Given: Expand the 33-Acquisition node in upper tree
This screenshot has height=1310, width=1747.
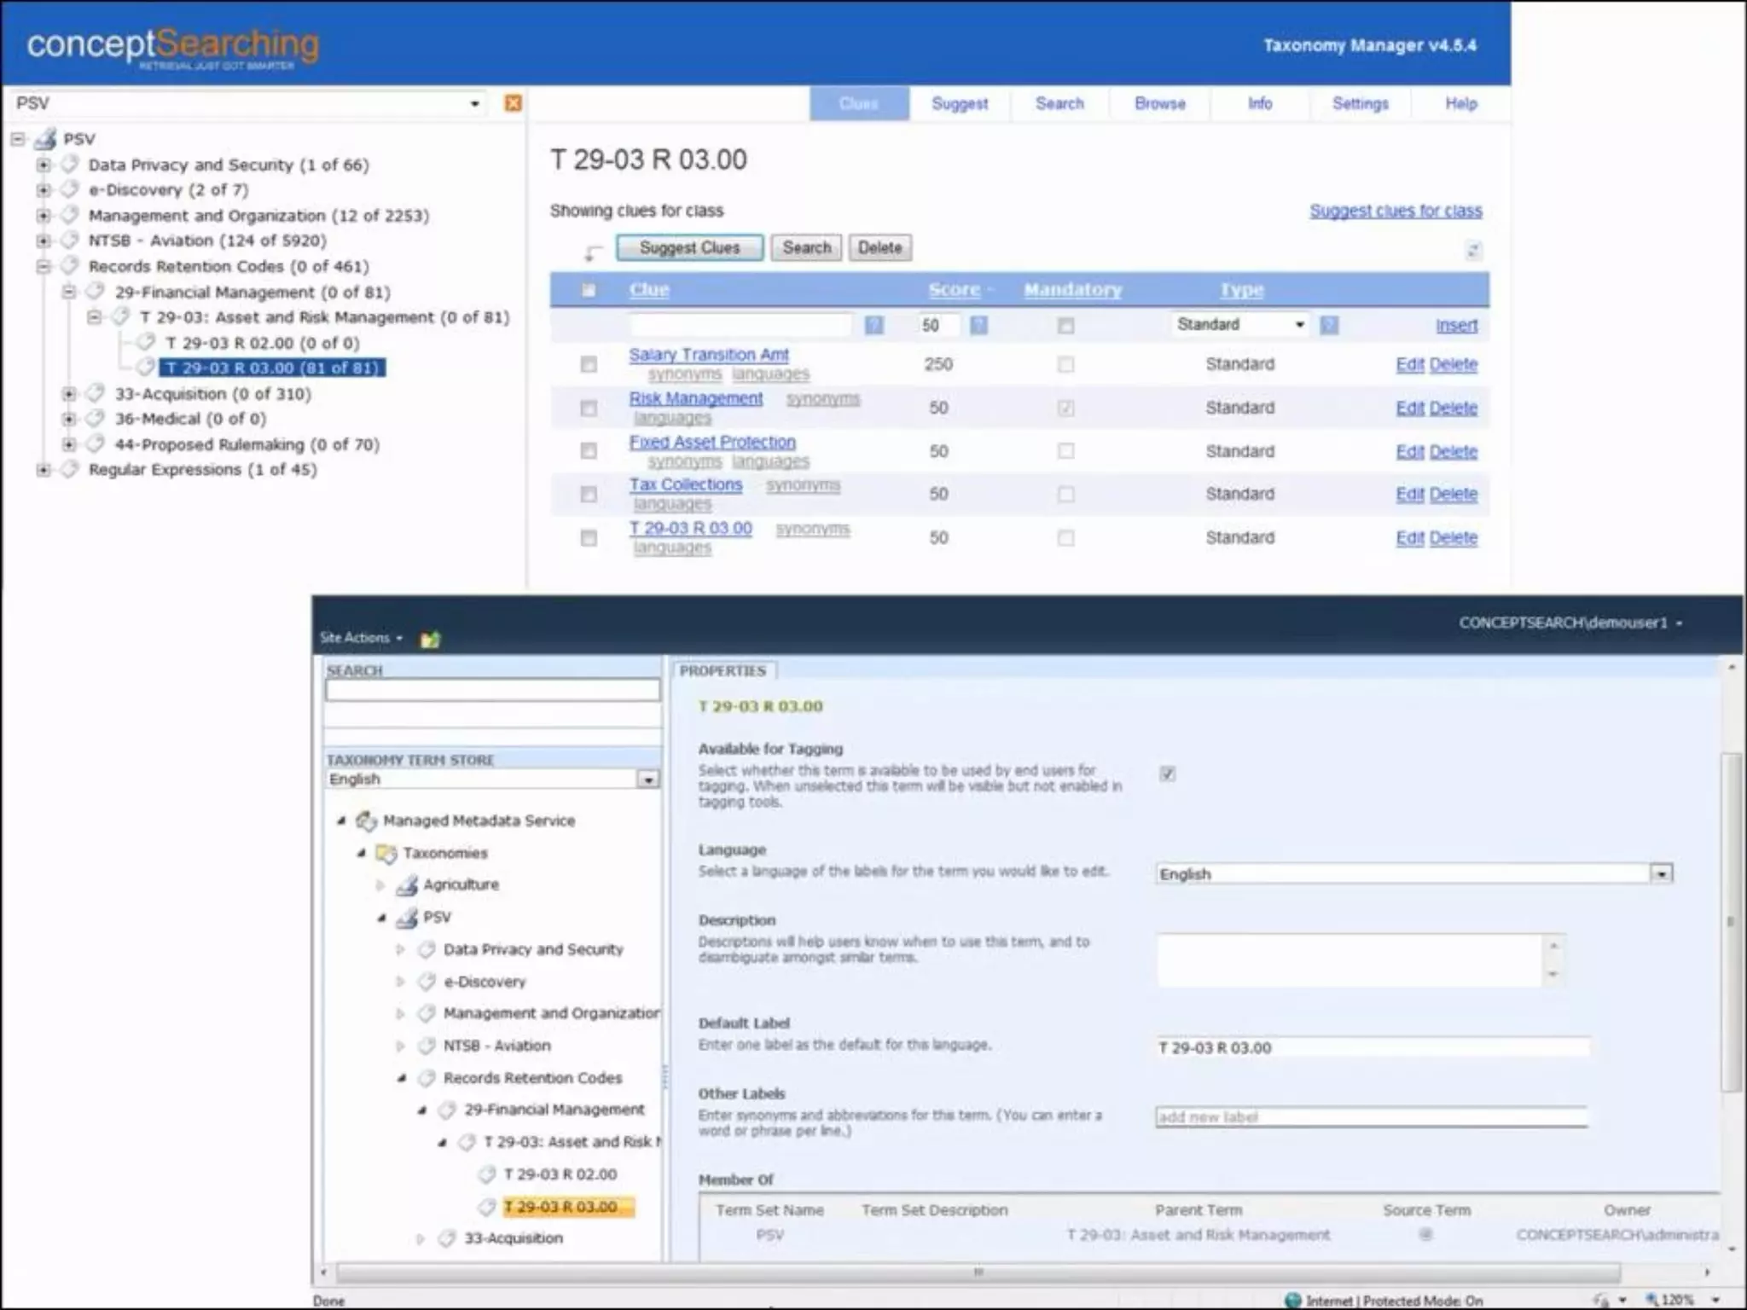Looking at the screenshot, I should [69, 394].
